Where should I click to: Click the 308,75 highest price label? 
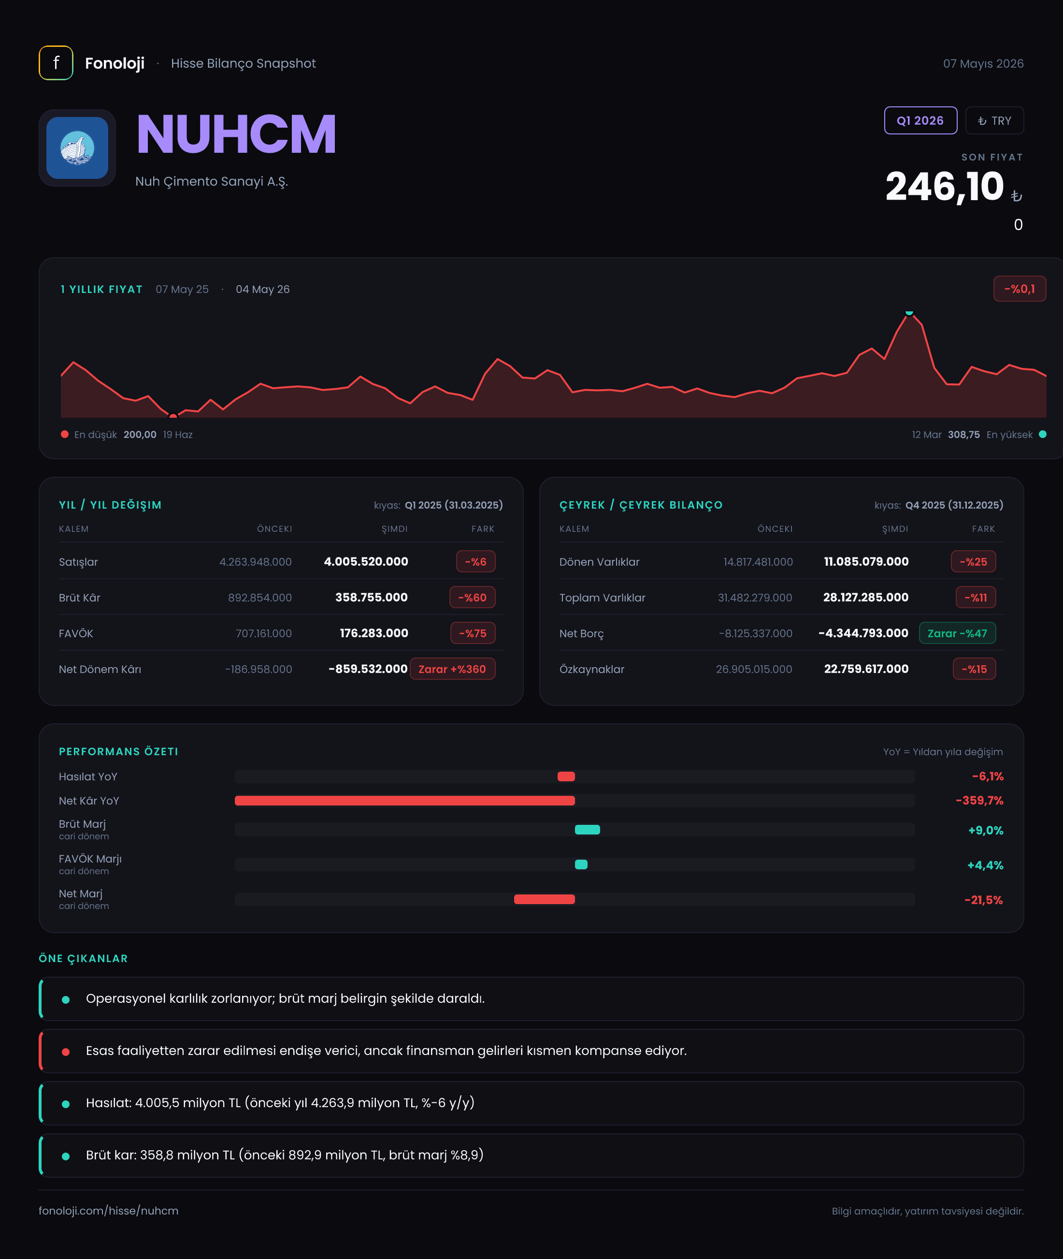click(x=963, y=435)
